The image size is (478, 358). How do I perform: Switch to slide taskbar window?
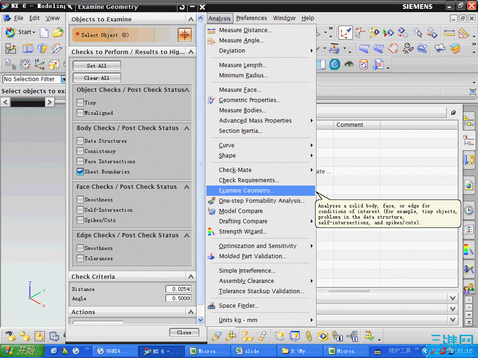click(253, 351)
